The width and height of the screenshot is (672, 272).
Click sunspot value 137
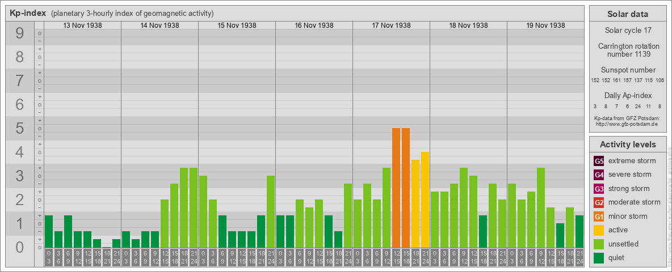click(638, 80)
